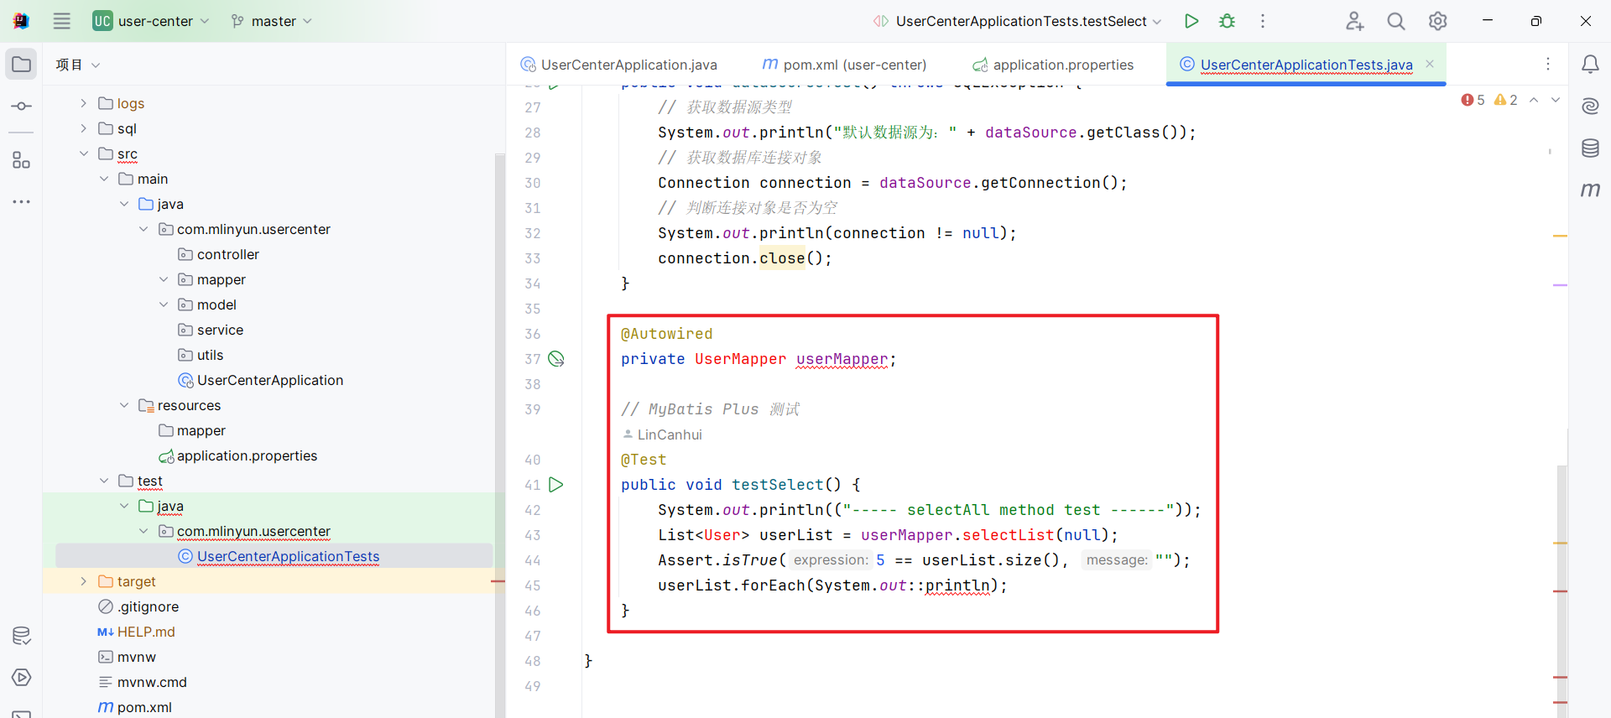Show the Notifications bell panel
1611x718 pixels.
(x=1590, y=65)
